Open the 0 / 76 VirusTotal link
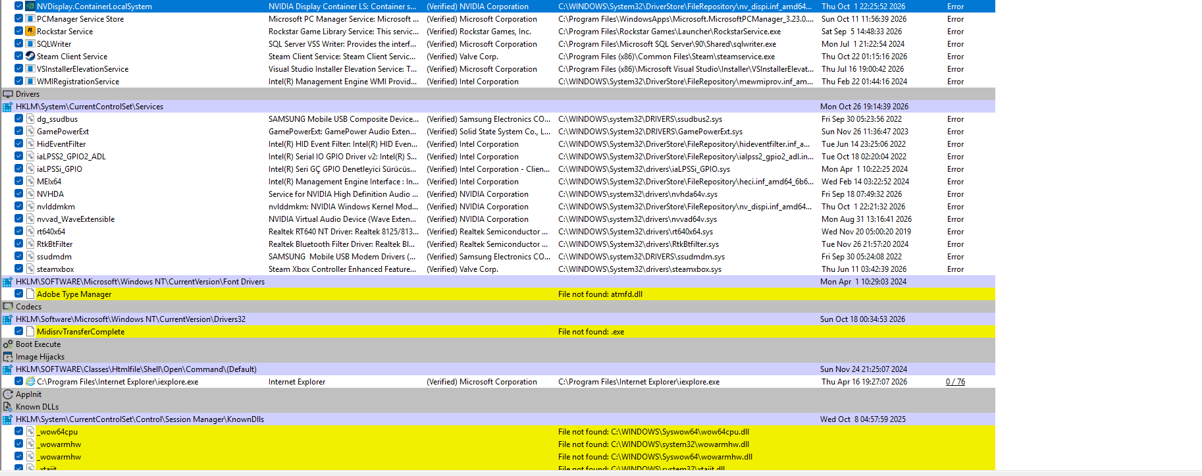The width and height of the screenshot is (1202, 476). point(955,382)
